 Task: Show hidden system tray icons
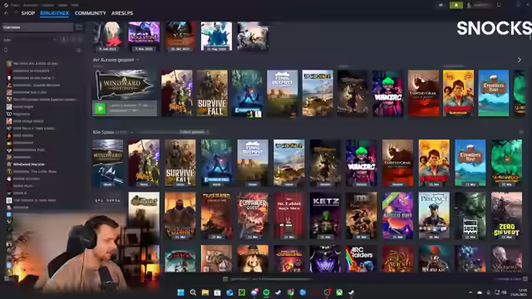click(470, 292)
